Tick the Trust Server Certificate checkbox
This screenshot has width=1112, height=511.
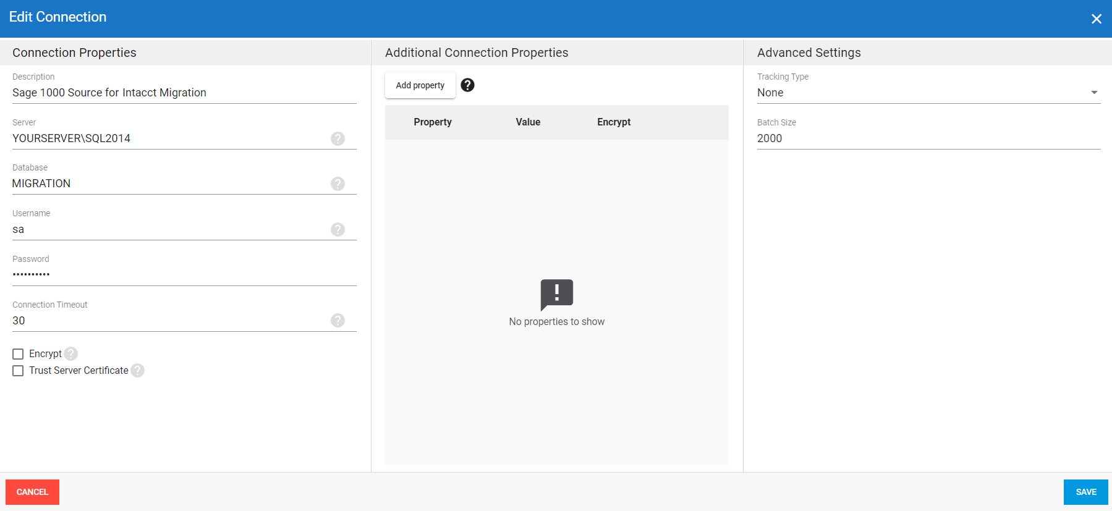(x=18, y=371)
